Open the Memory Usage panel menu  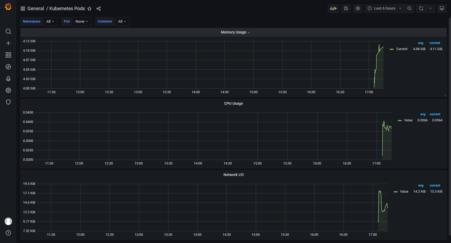(235, 32)
